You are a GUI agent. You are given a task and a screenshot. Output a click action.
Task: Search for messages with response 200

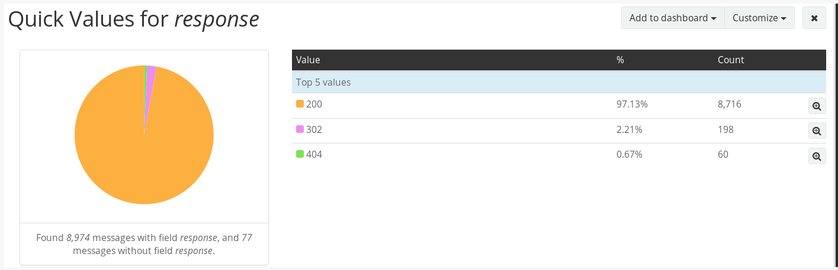pyautogui.click(x=817, y=106)
